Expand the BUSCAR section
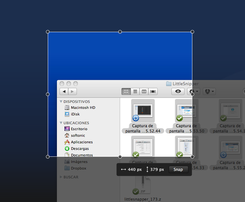This screenshot has width=245, height=202. pos(61,177)
